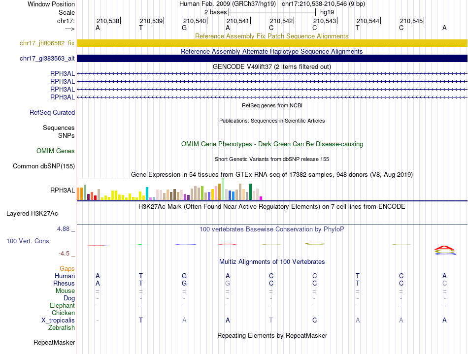Click the OMIM Gene Phenotypes track title
Image resolution: width=468 pixels, height=354 pixels.
(x=272, y=144)
